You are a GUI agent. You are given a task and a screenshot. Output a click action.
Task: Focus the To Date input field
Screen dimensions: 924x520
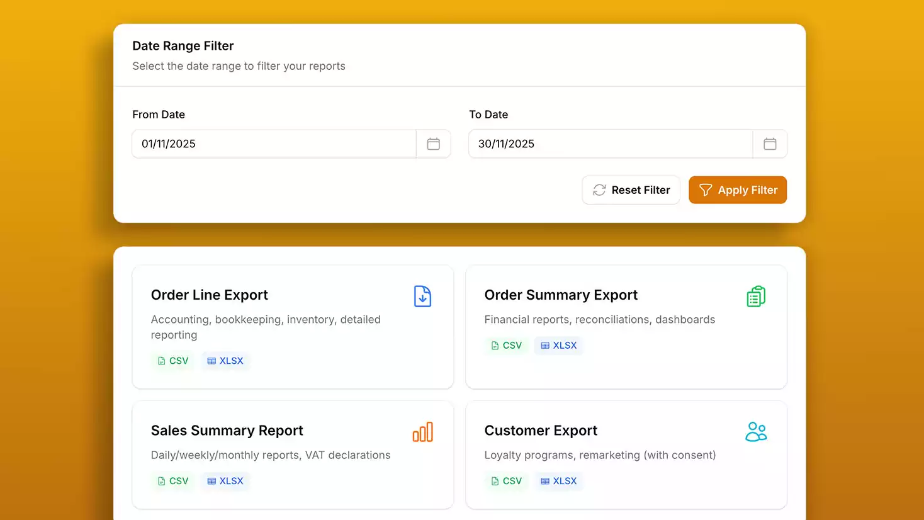coord(610,144)
